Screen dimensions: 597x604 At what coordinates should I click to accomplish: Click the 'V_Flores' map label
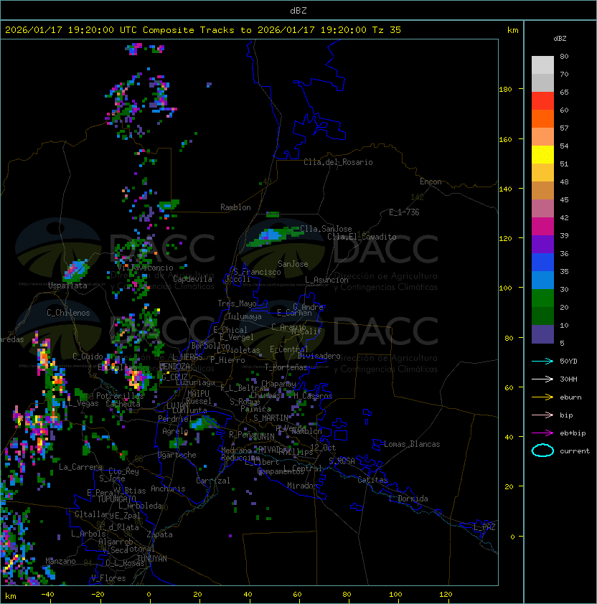(x=108, y=578)
